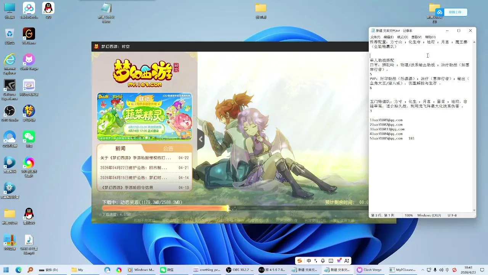Open the BaiduNetdisk desktop icon
The width and height of the screenshot is (488, 275).
[29, 10]
